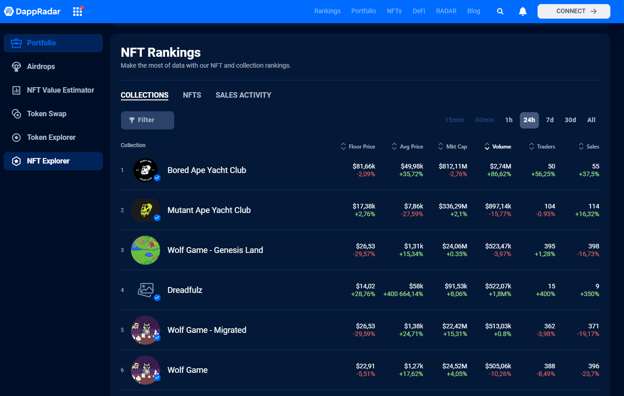Click the Collection column header
This screenshot has width=624, height=396.
point(133,145)
